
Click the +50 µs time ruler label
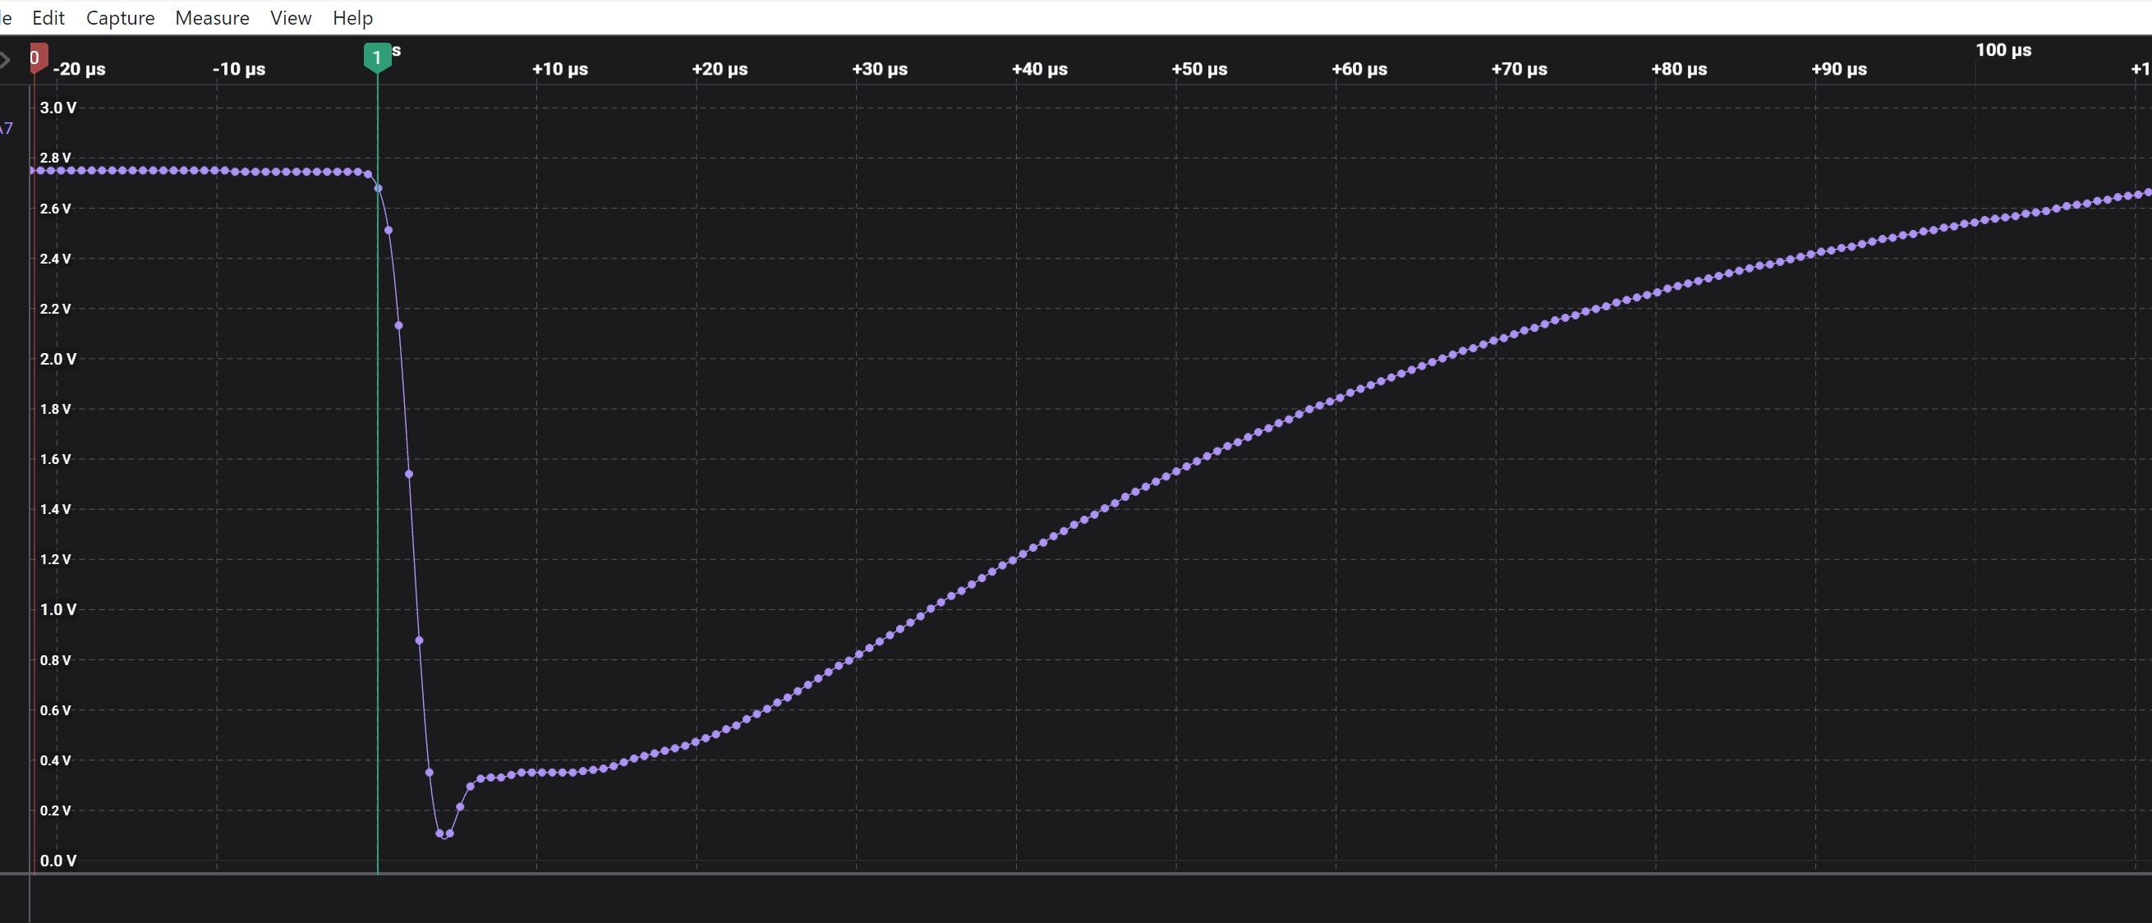pyautogui.click(x=1199, y=69)
